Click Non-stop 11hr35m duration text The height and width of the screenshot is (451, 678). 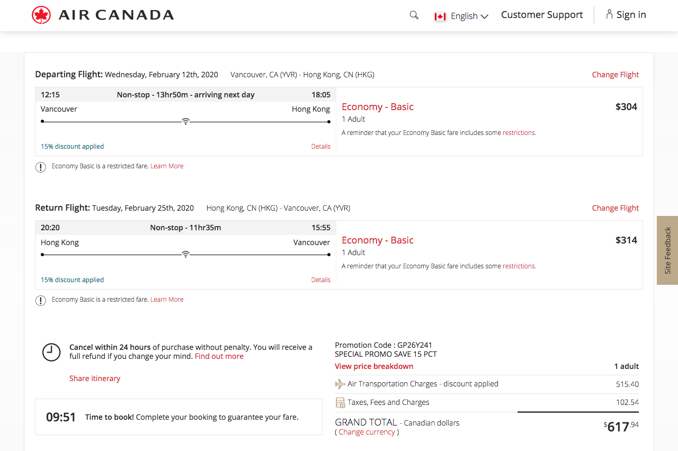point(185,228)
